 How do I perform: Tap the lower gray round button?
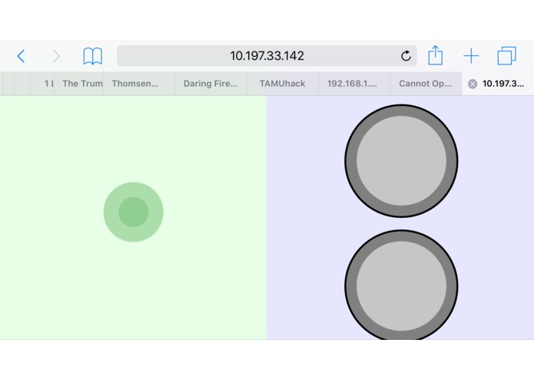tap(401, 285)
